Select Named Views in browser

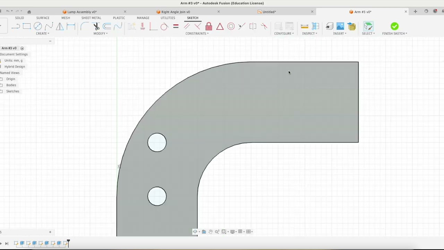(10, 73)
